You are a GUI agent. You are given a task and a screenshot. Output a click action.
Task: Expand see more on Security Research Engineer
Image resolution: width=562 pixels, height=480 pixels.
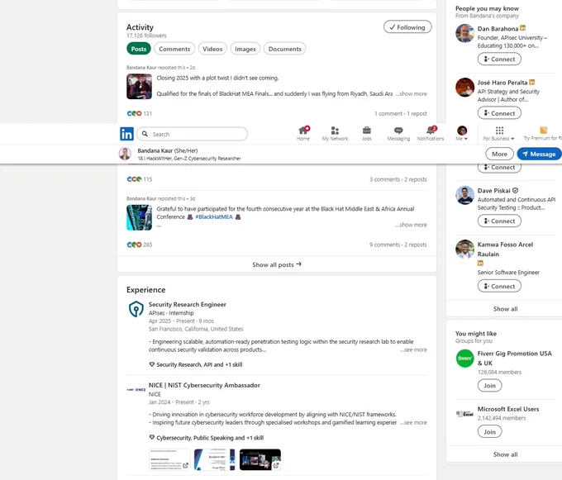[x=413, y=349]
